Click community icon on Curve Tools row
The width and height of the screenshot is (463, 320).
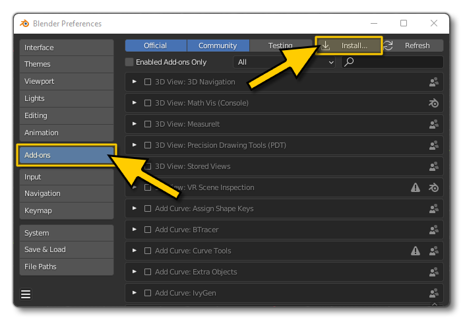[433, 251]
